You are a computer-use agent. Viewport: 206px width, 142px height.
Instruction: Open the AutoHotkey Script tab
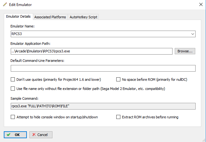tap(83, 17)
